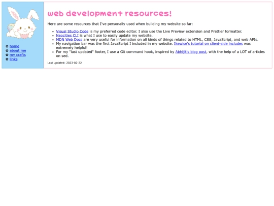Click the flower bullet beside my crafts
Viewport: 274px width, 206px height.
click(x=7, y=55)
